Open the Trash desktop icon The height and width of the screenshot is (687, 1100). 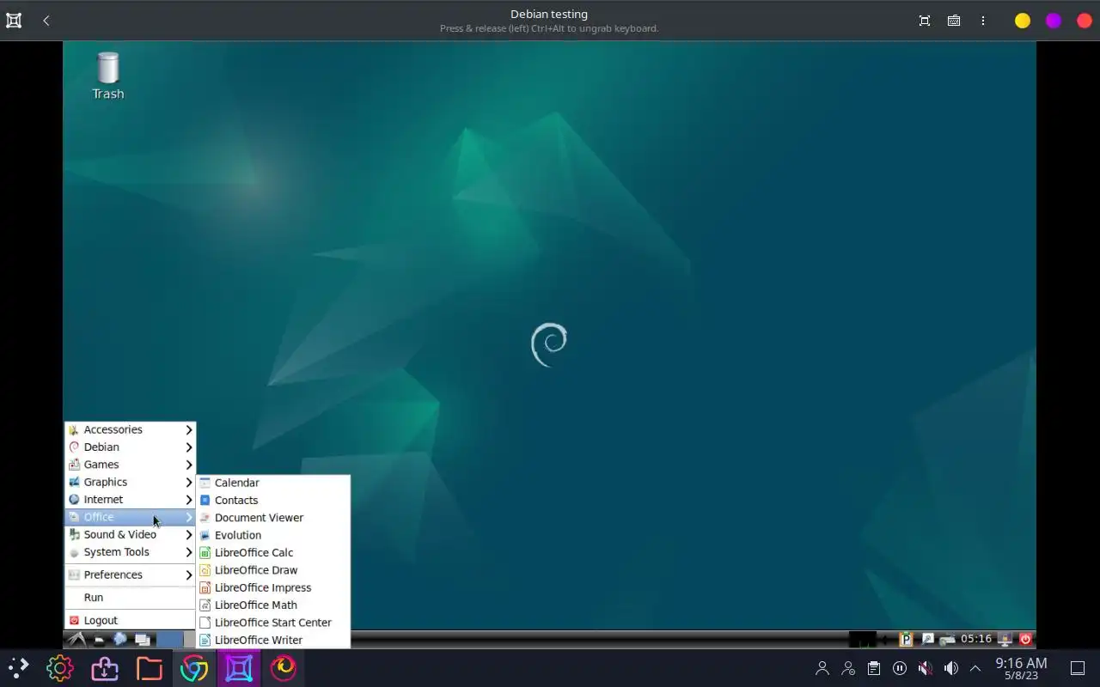[x=108, y=76]
